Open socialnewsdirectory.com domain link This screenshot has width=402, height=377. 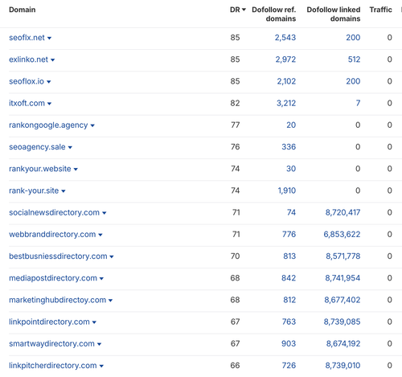click(x=54, y=212)
